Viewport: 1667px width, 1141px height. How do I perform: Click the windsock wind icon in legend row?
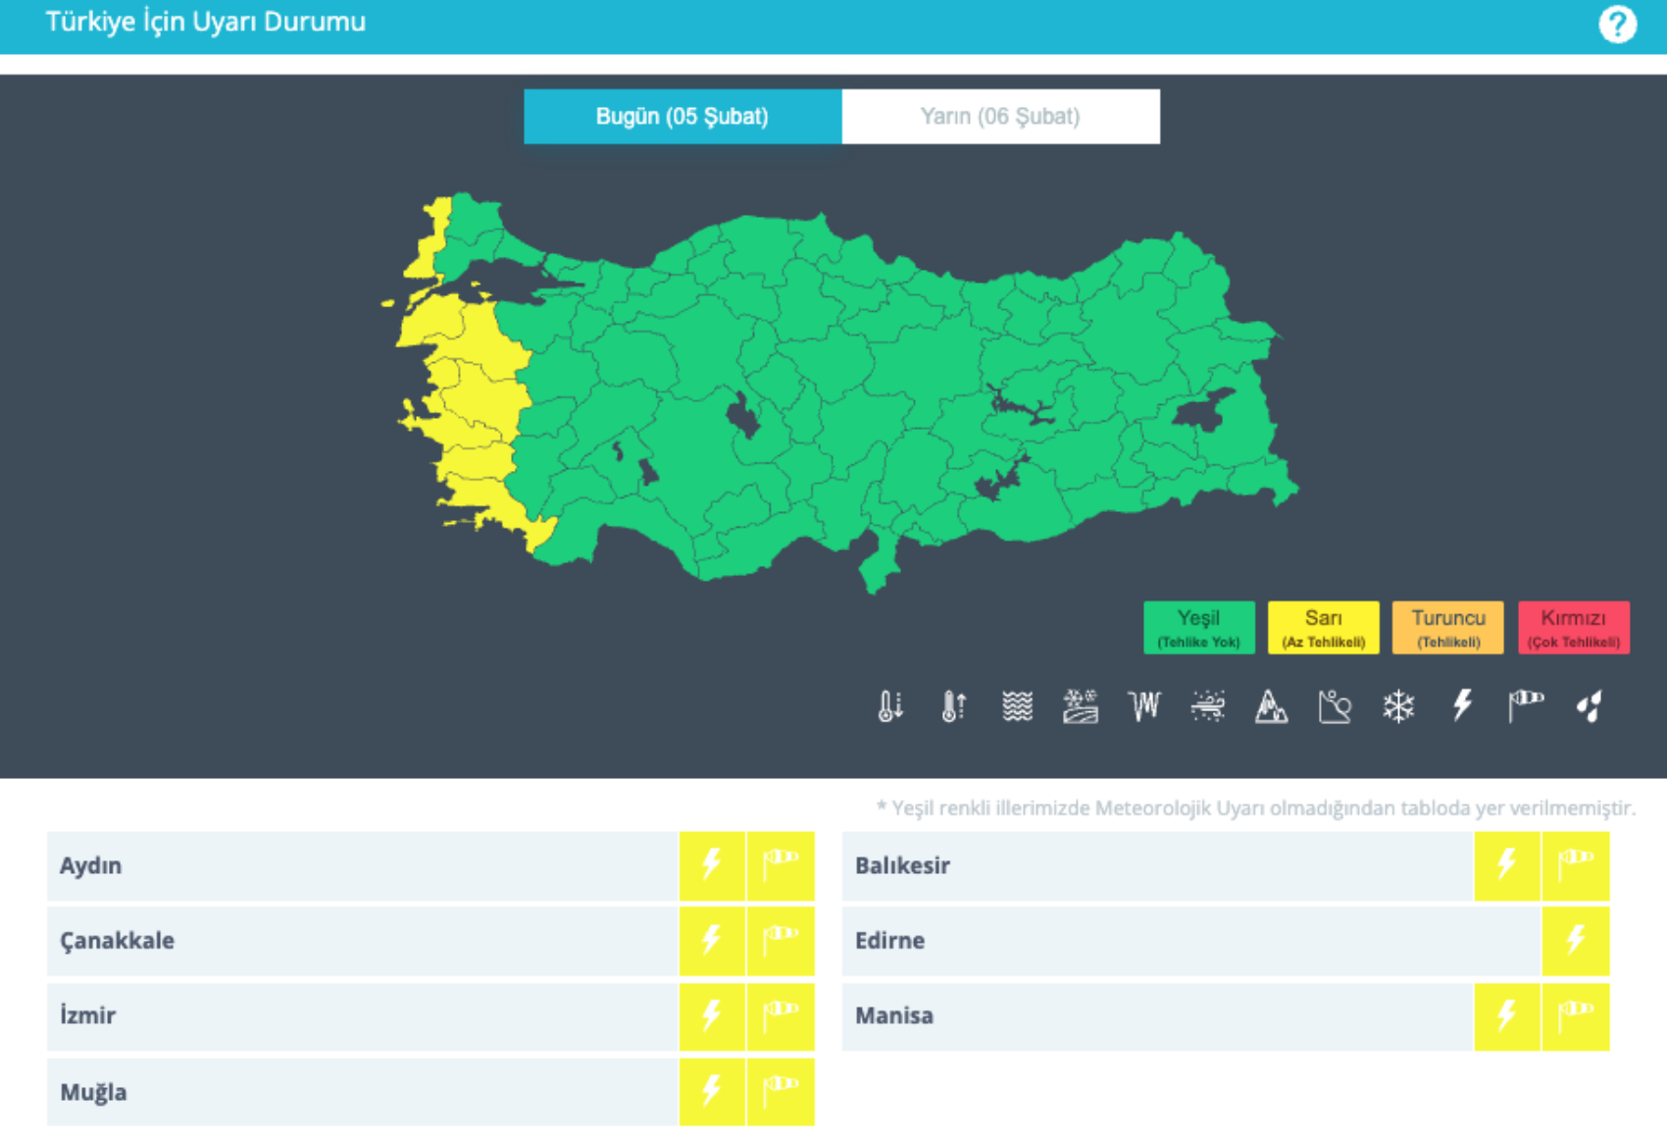[1525, 705]
